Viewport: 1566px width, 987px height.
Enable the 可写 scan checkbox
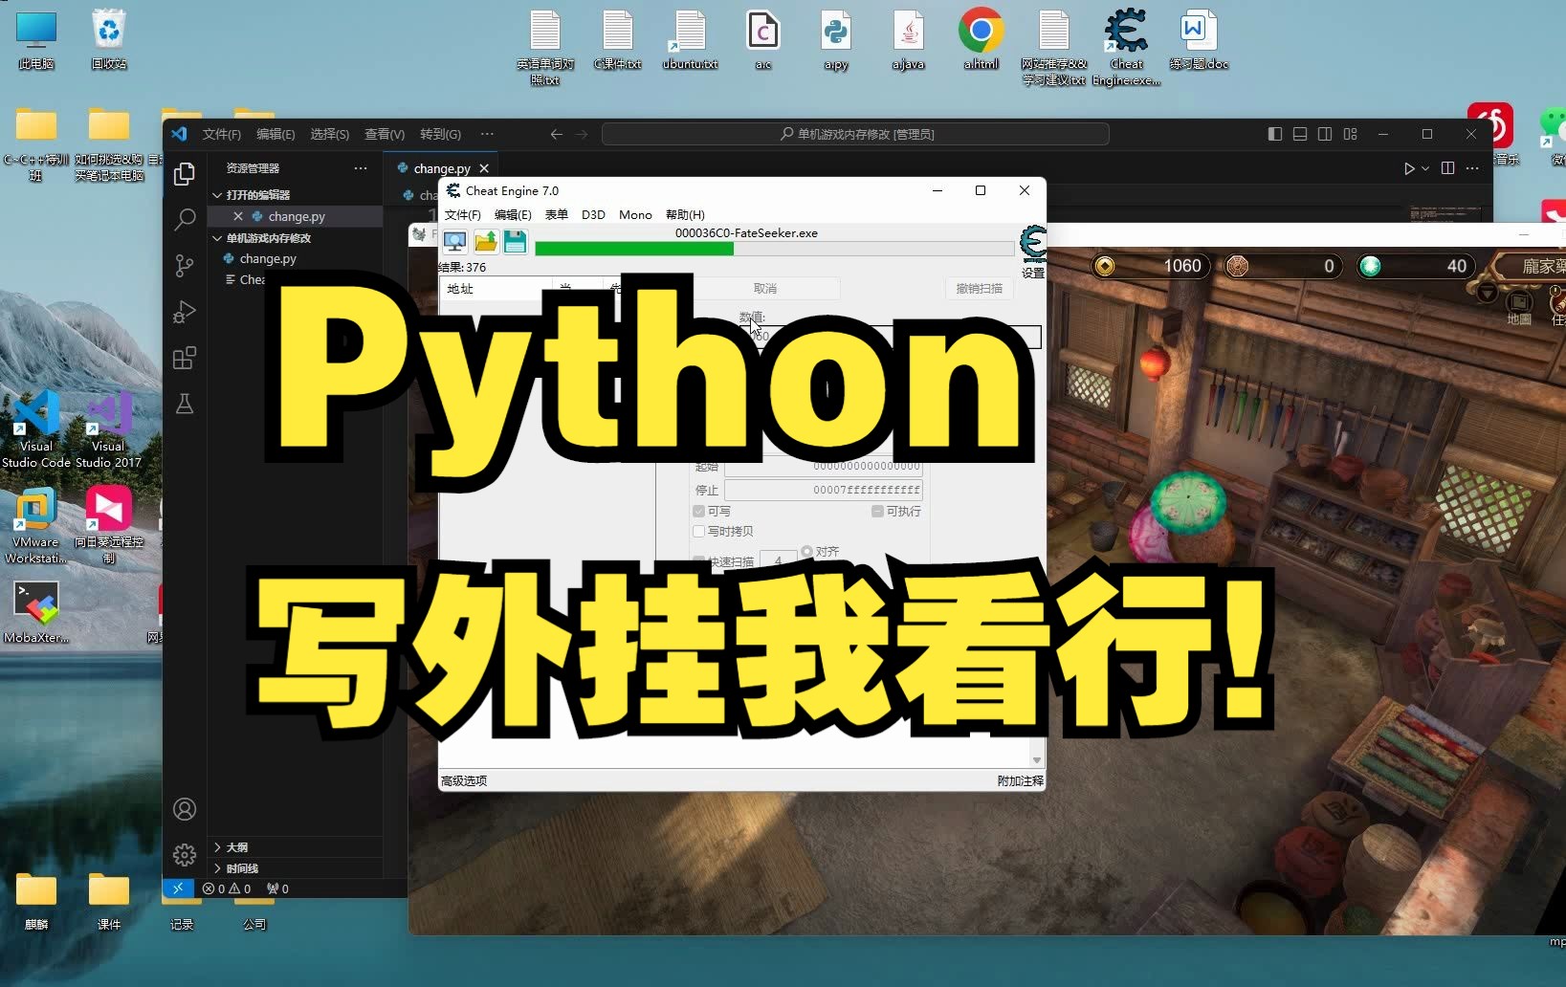pyautogui.click(x=699, y=511)
